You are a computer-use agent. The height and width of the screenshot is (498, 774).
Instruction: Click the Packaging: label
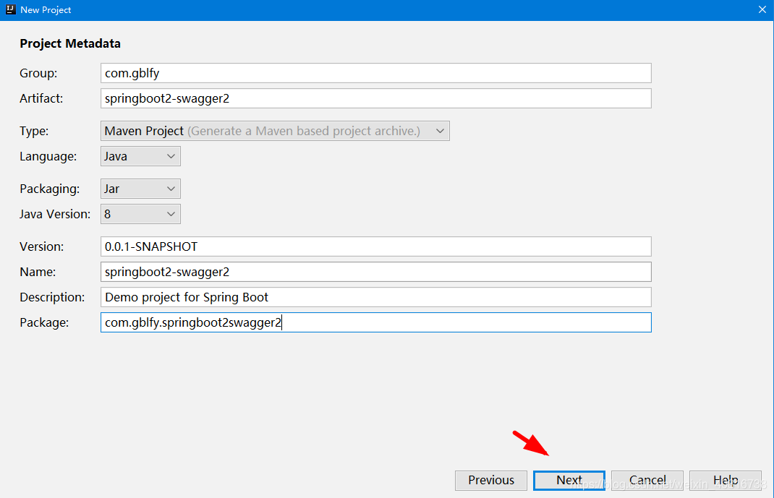(x=49, y=189)
